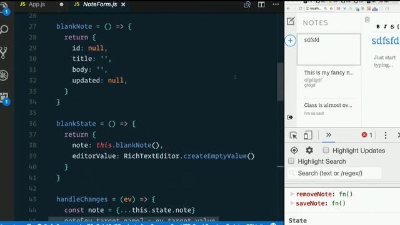Click 'createEmptyValue' on line 39

click(x=215, y=156)
